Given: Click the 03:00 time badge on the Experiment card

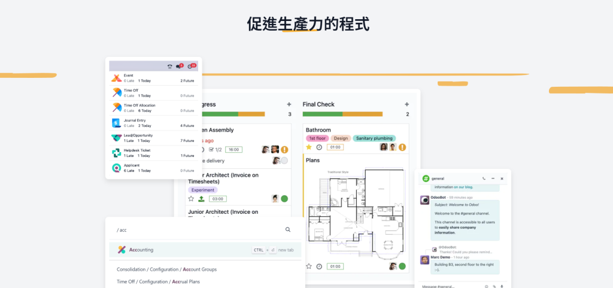Looking at the screenshot, I should (218, 199).
